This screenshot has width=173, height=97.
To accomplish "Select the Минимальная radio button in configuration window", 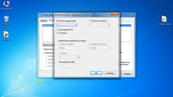I will click(x=47, y=56).
